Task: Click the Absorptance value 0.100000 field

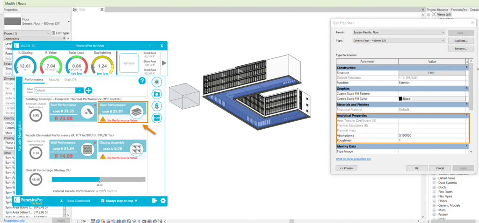Action: 432,135
